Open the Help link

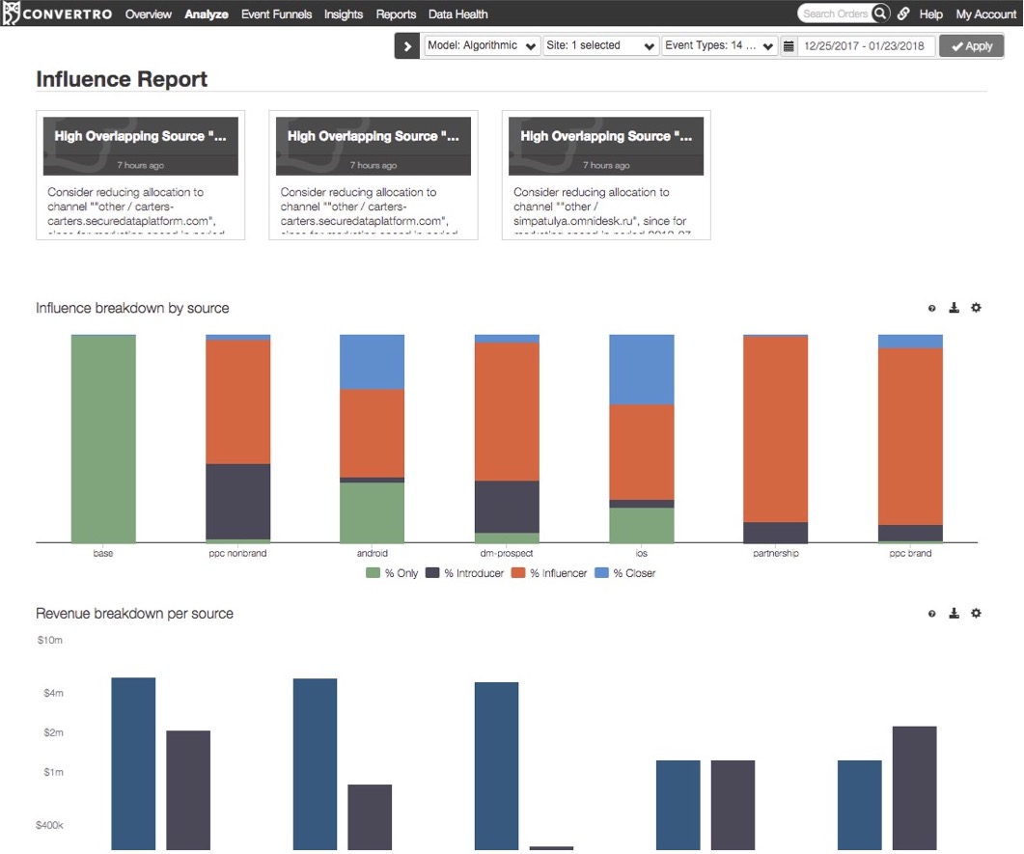930,14
